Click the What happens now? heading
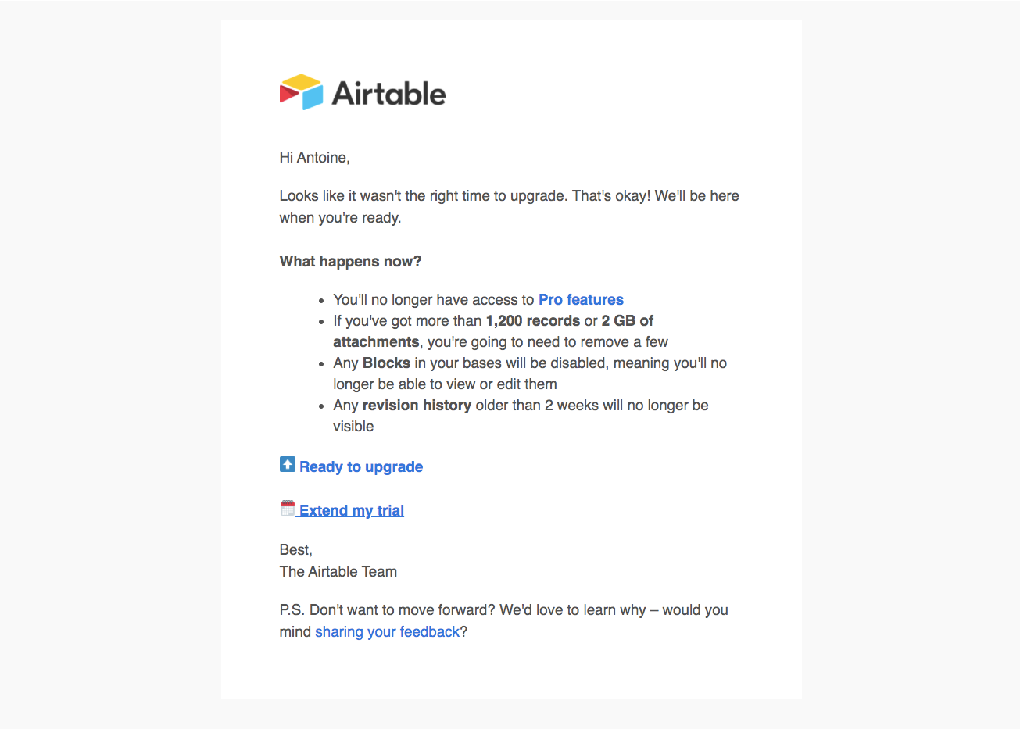 350,261
